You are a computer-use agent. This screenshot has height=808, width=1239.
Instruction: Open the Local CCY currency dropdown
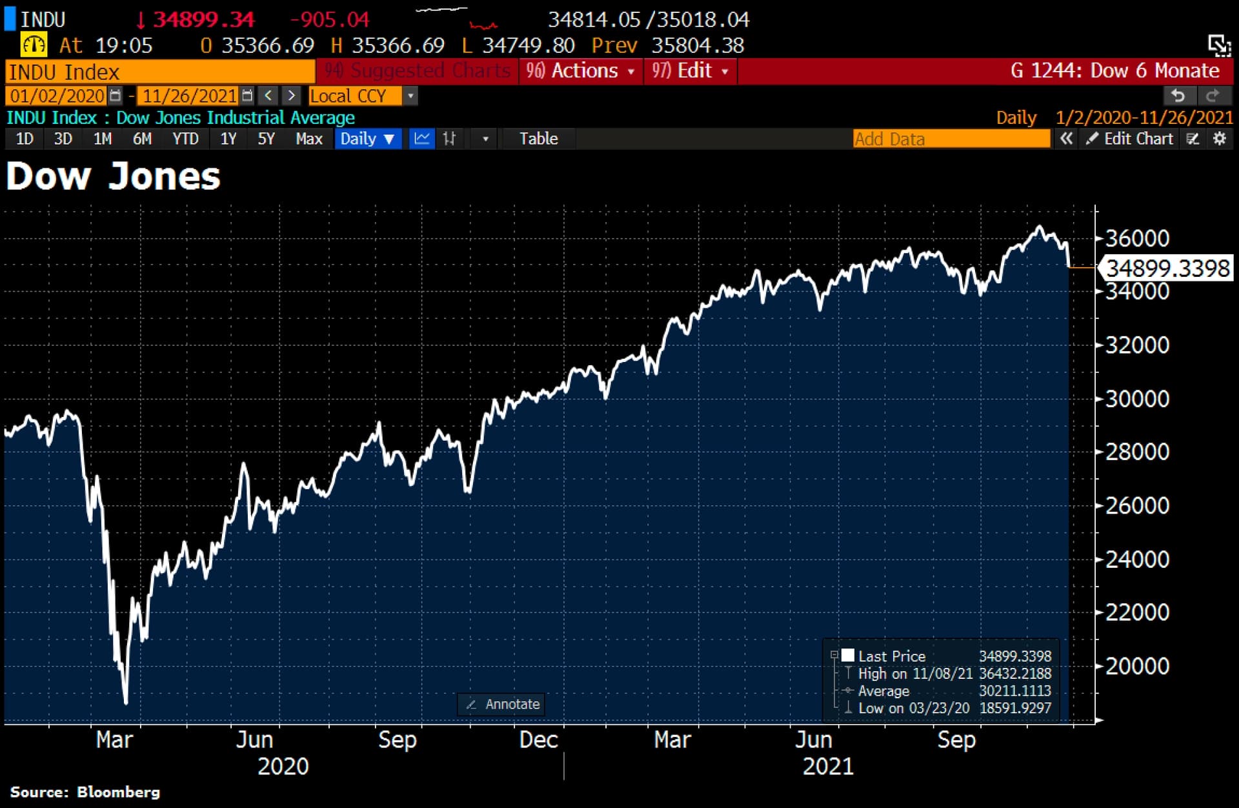tap(410, 96)
